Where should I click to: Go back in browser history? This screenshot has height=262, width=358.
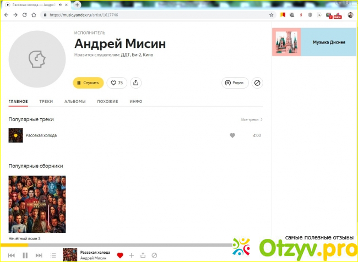[6, 15]
